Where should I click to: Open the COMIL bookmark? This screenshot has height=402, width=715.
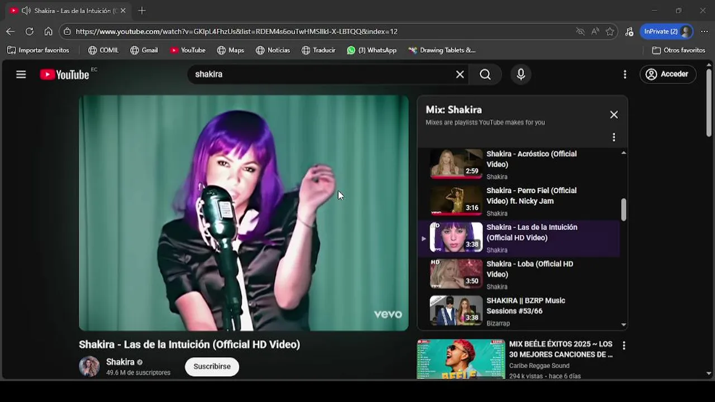tap(103, 50)
